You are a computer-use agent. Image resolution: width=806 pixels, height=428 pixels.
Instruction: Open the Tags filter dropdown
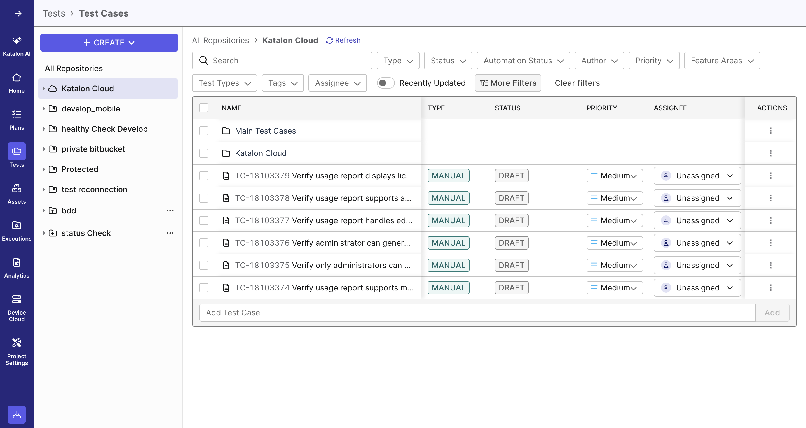tap(283, 83)
